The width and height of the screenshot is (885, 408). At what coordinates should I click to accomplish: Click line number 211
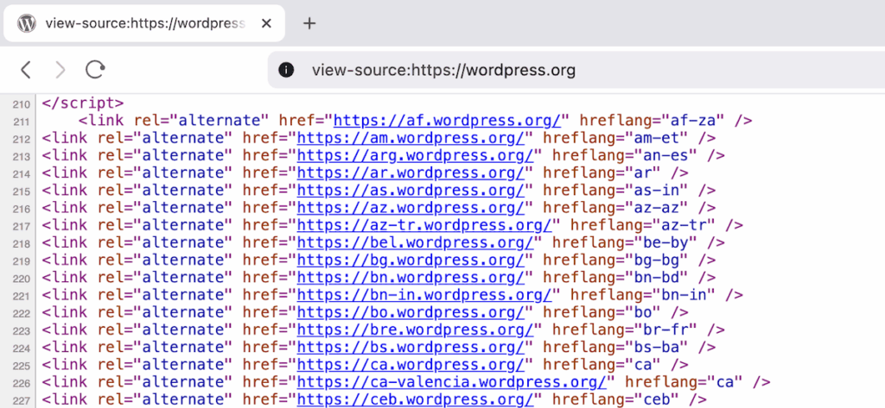point(21,122)
